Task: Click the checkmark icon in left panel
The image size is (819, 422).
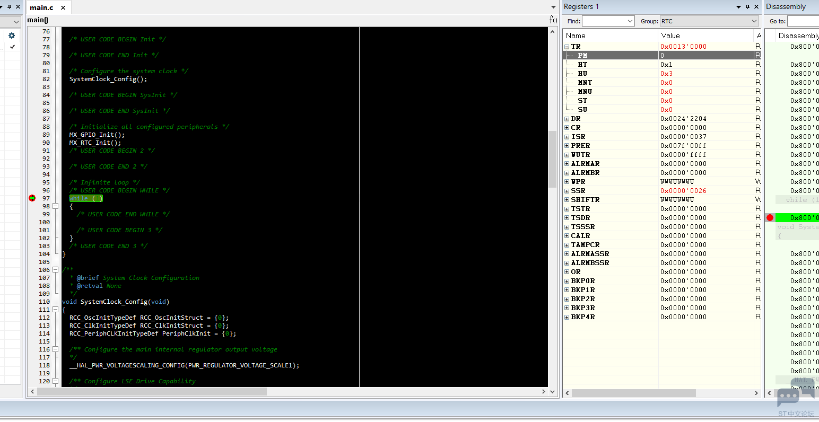Action: tap(12, 47)
